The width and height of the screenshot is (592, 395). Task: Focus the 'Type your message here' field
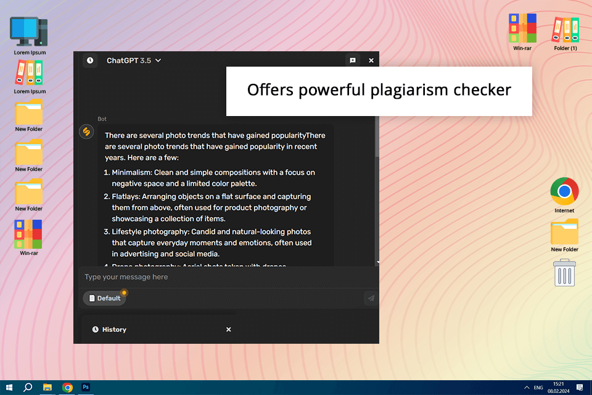[x=228, y=277]
